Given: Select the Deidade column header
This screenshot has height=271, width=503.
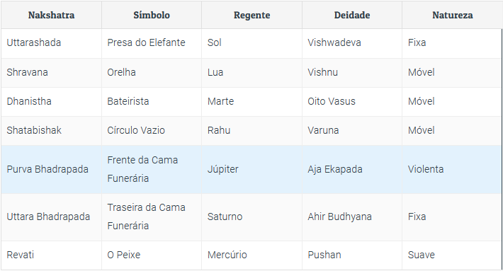Looking at the screenshot, I should coord(352,15).
